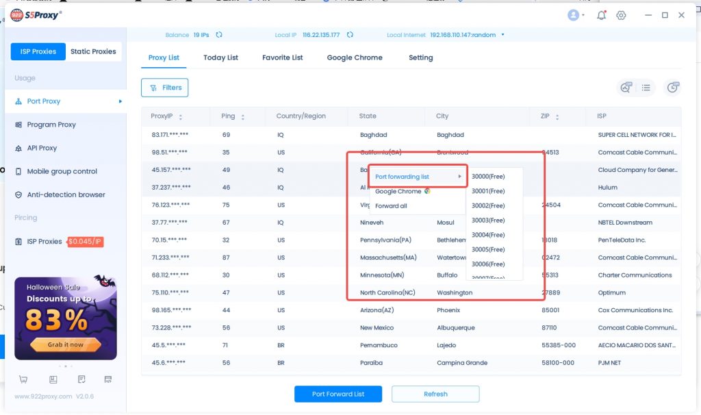
Task: Open the www.922proxy.com link
Action: [43, 397]
